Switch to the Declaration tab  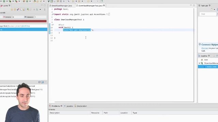pyautogui.click(x=81, y=106)
